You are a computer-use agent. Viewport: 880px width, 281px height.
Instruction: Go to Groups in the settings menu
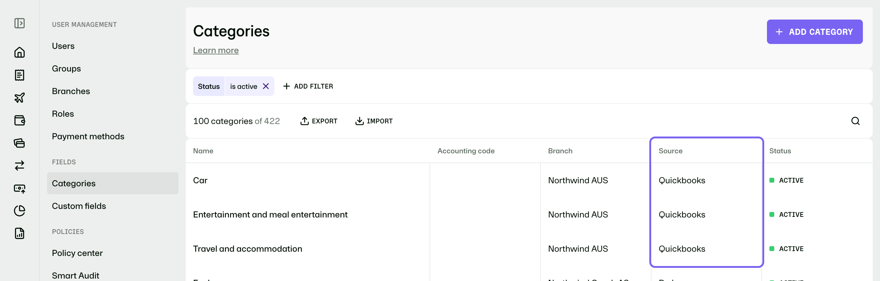pyautogui.click(x=66, y=69)
